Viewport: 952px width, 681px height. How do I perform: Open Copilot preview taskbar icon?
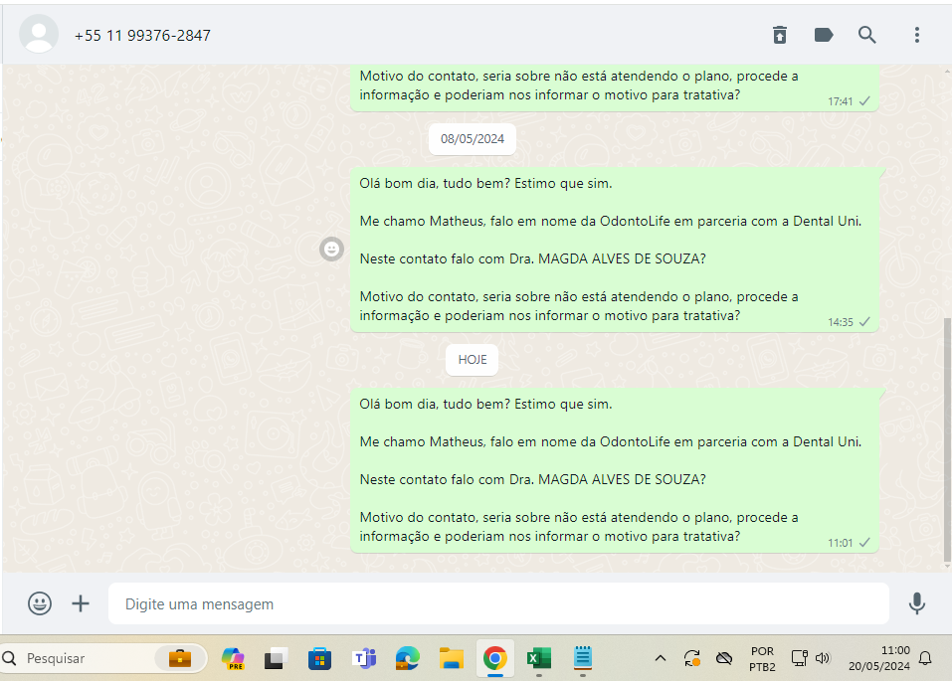click(x=233, y=658)
